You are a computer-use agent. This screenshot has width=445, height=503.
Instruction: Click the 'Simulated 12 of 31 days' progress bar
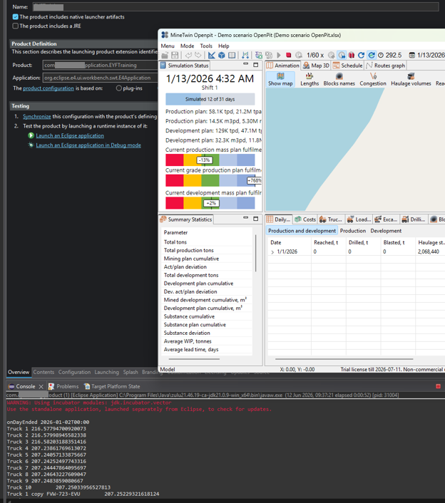(210, 99)
